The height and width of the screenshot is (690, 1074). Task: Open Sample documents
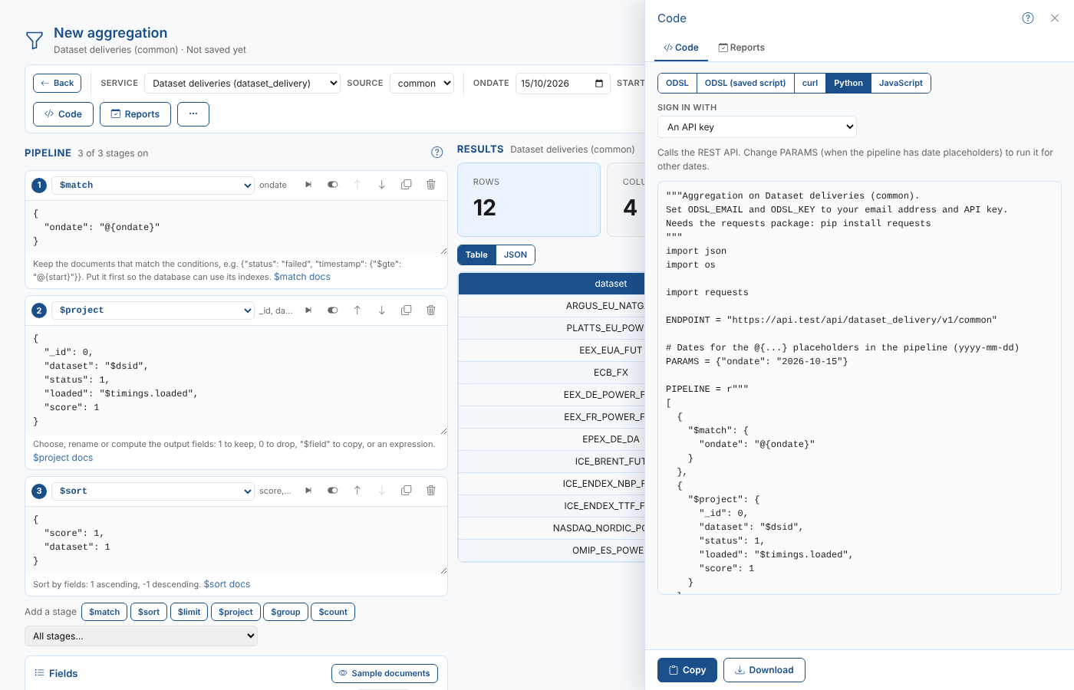coord(384,673)
